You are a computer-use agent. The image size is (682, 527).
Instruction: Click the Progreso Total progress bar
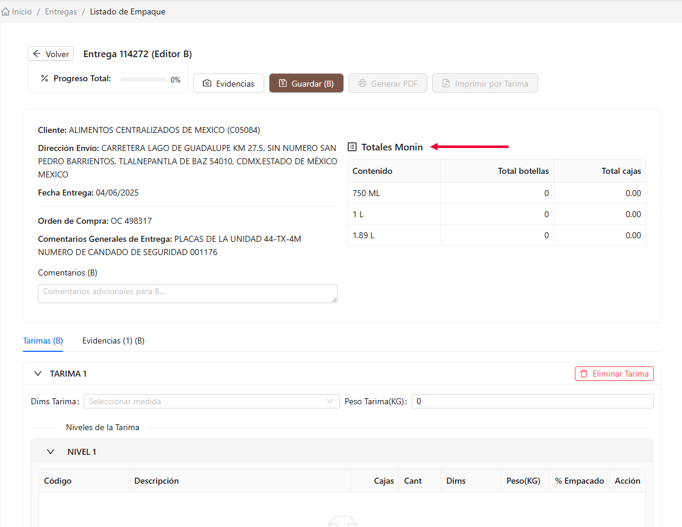click(143, 79)
